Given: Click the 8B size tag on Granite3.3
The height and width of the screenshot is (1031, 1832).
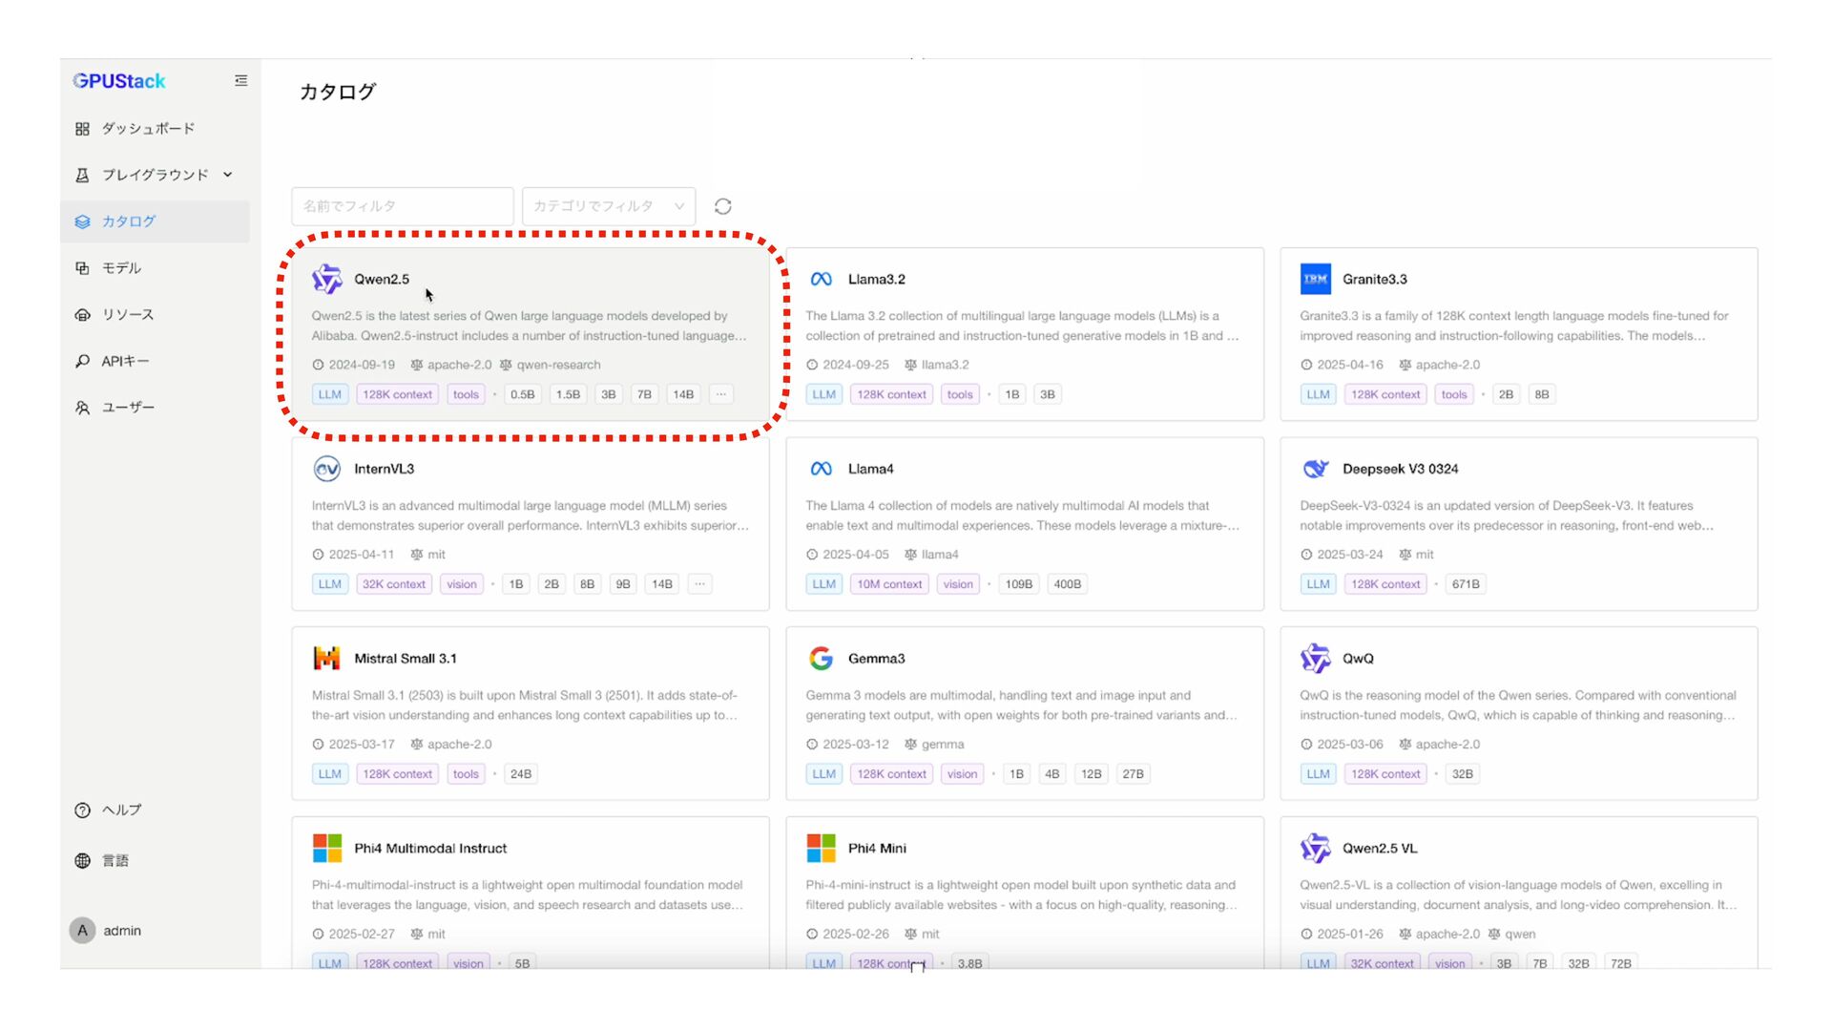Looking at the screenshot, I should 1542,394.
